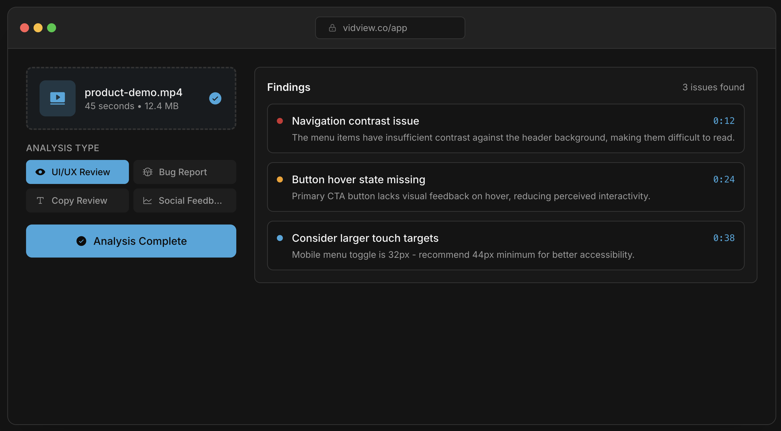Click the eye icon on UI/UX Review
Image resolution: width=781 pixels, height=431 pixels.
[41, 172]
